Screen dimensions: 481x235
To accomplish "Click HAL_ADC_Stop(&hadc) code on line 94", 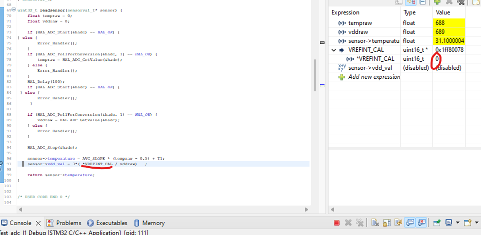I will pyautogui.click(x=52, y=148).
